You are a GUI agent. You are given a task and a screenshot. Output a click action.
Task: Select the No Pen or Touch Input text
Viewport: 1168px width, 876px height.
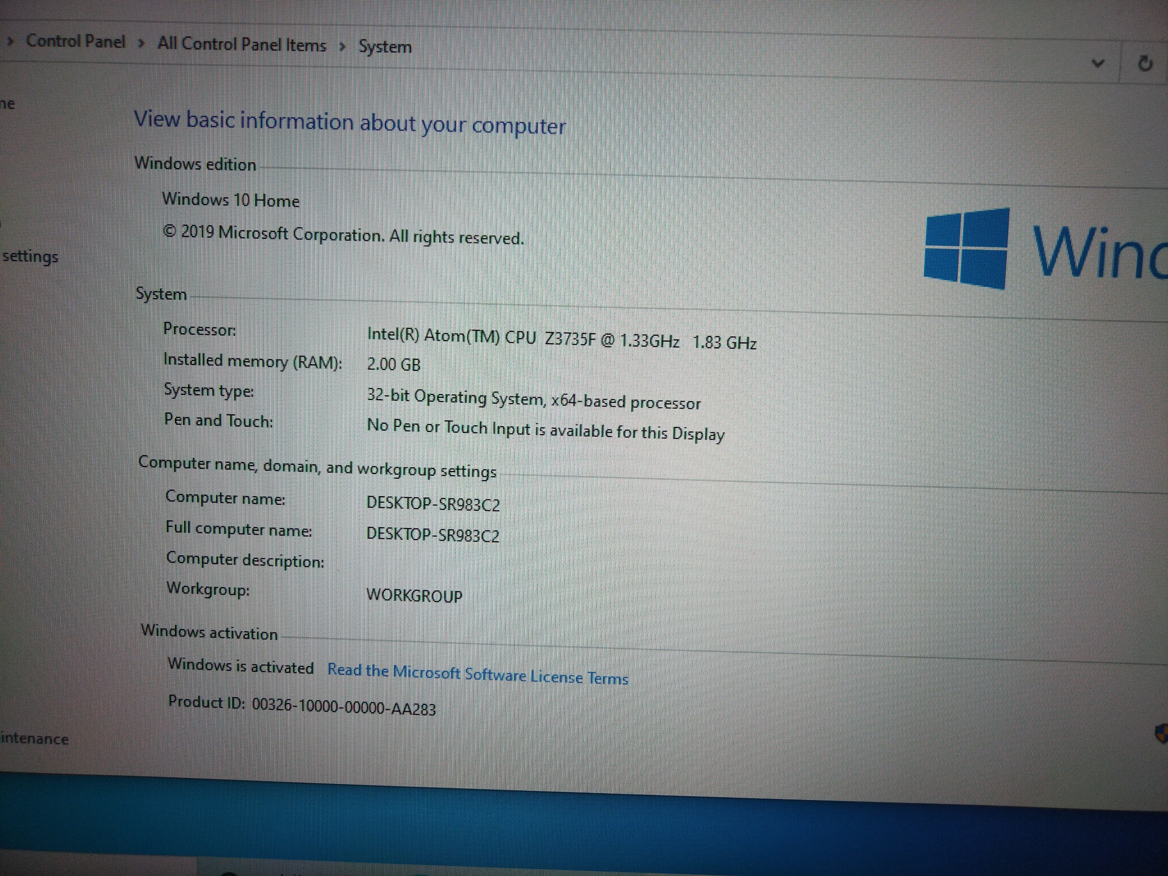546,430
